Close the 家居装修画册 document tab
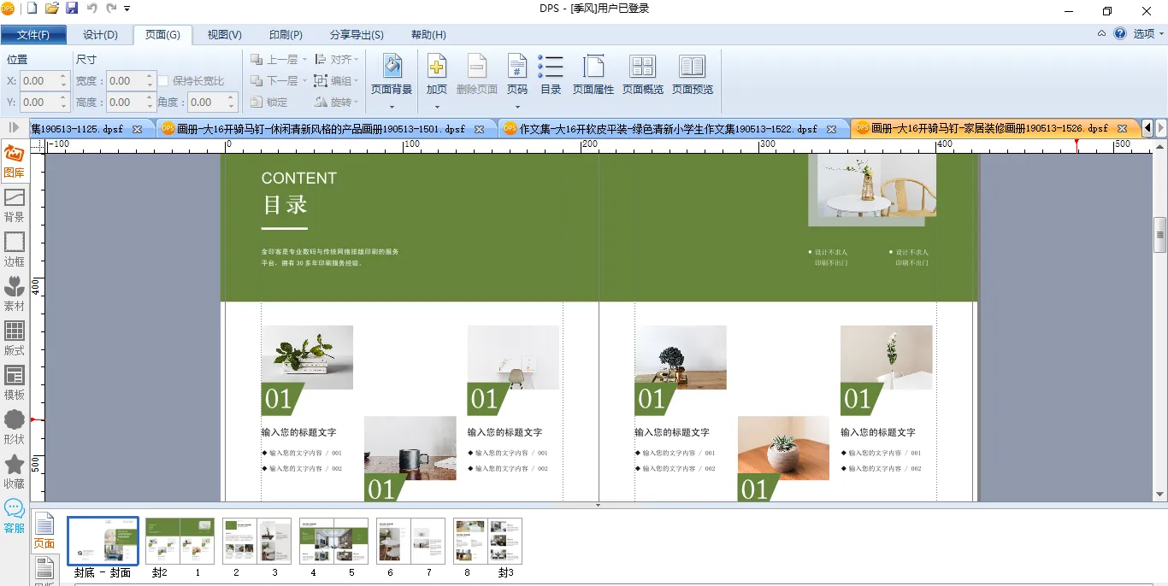The image size is (1168, 586). click(x=1122, y=129)
